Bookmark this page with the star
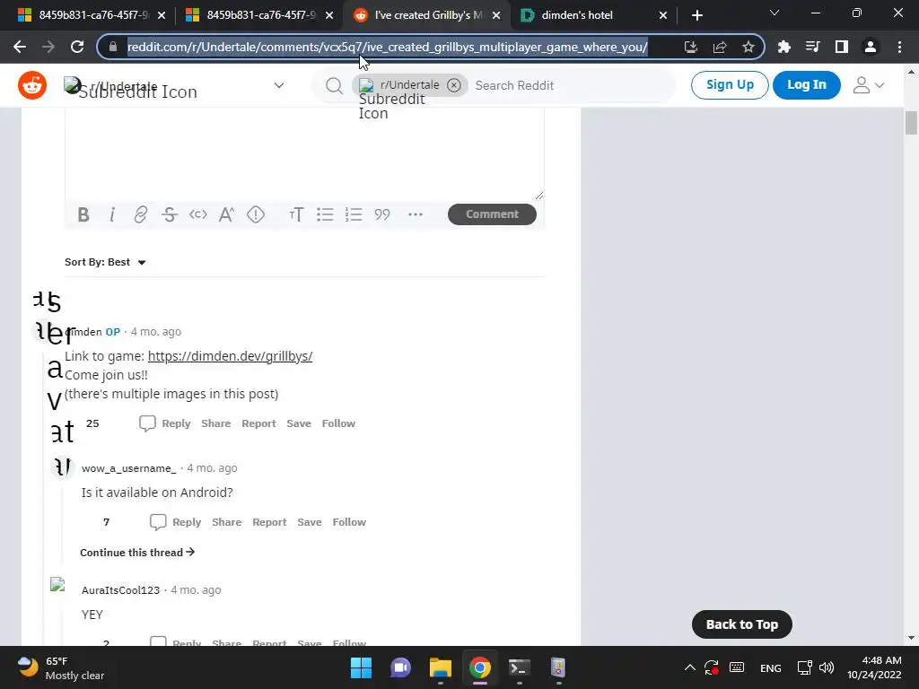This screenshot has height=689, width=919. pos(748,47)
